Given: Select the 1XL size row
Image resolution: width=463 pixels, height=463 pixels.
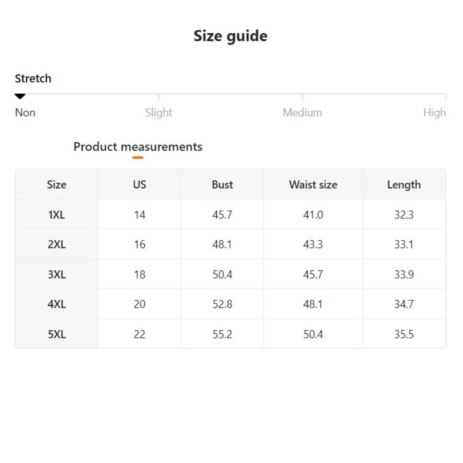Looking at the screenshot, I should point(56,215).
